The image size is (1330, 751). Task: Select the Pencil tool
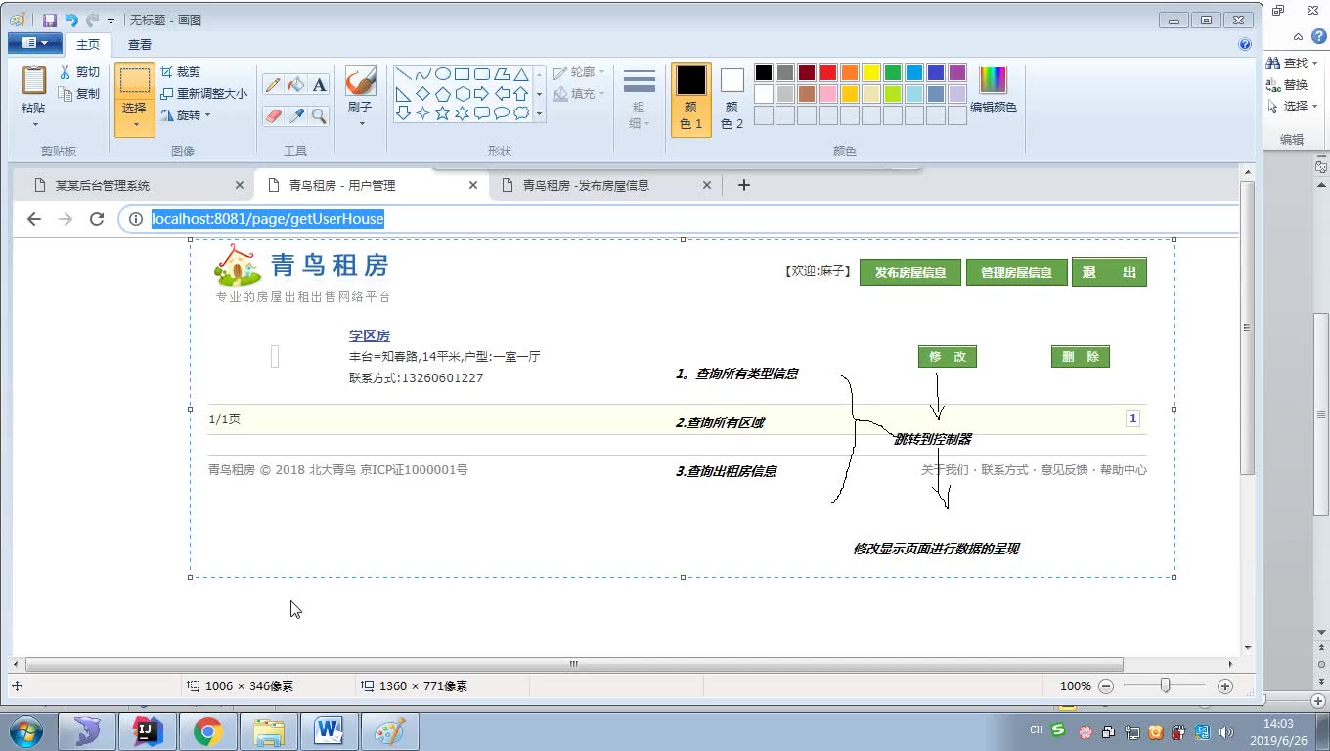coord(273,84)
